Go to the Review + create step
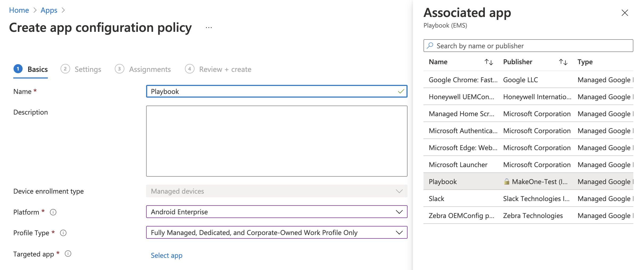This screenshot has height=270, width=644. tap(218, 69)
